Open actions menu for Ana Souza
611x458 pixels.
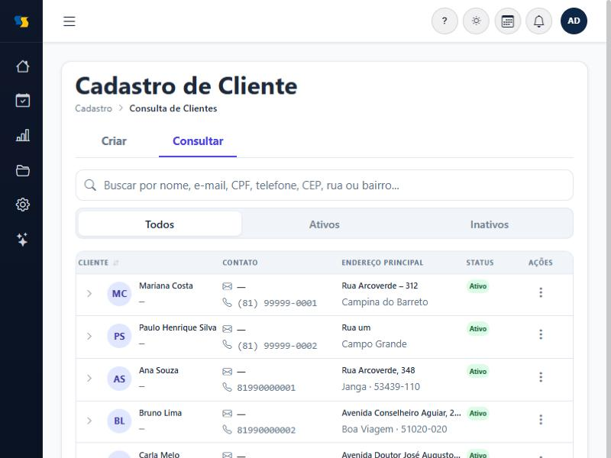(541, 377)
